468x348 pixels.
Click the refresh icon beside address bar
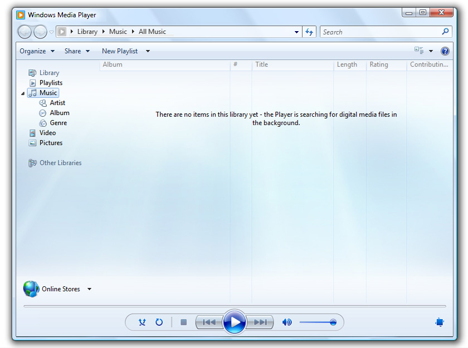click(x=309, y=32)
